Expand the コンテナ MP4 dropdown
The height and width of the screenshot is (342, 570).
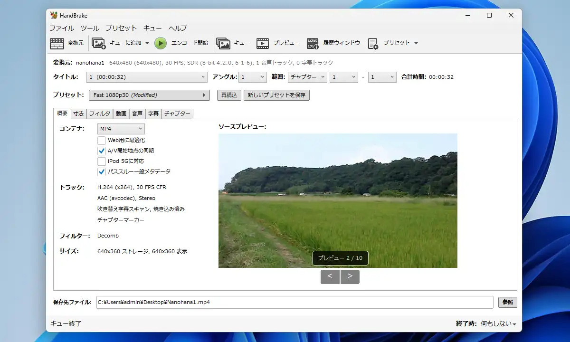pyautogui.click(x=121, y=129)
